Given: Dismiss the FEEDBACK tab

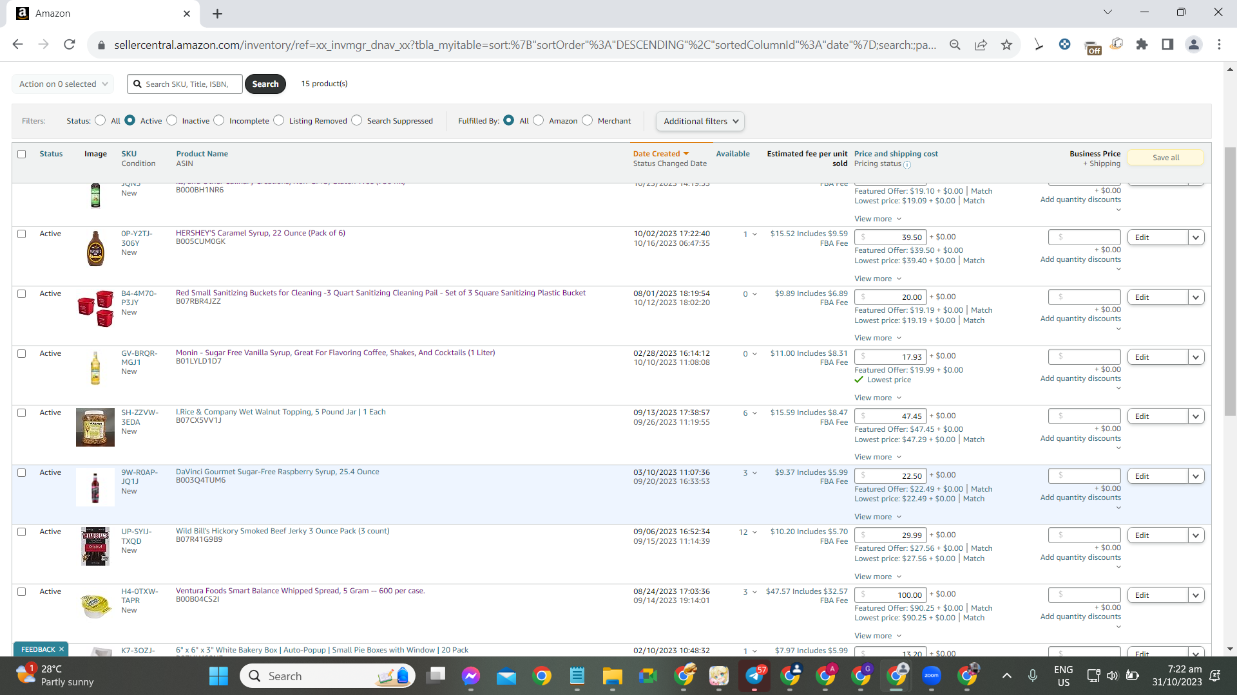Looking at the screenshot, I should pyautogui.click(x=61, y=649).
